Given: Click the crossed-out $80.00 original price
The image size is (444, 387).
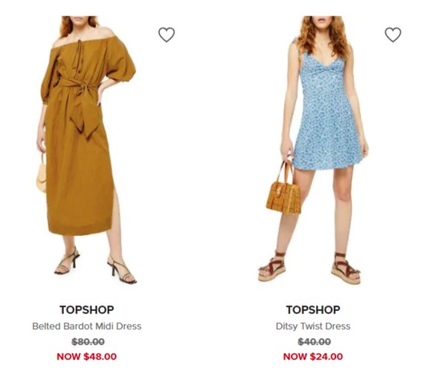Looking at the screenshot, I should tap(88, 342).
